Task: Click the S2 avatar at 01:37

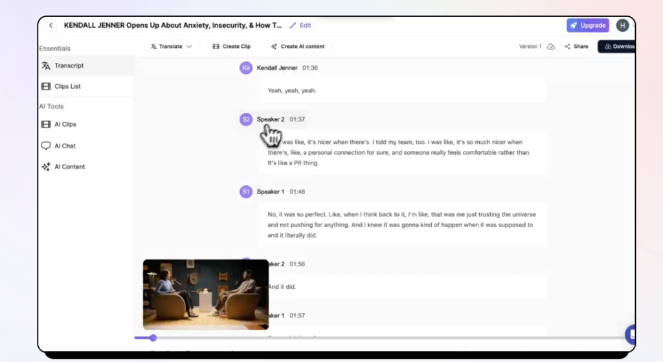Action: 245,119
